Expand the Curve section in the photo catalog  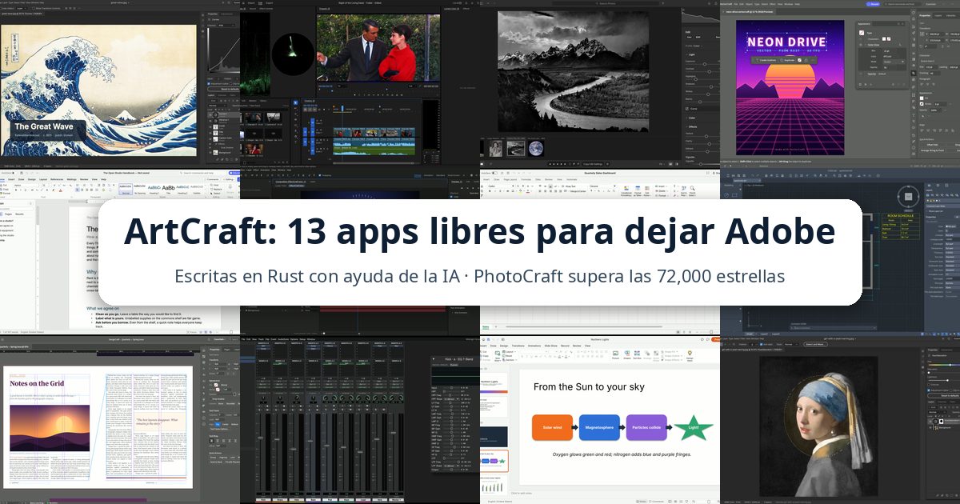pos(693,109)
